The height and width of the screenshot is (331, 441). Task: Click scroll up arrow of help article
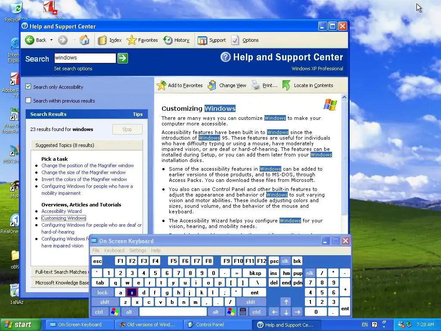tap(344, 97)
